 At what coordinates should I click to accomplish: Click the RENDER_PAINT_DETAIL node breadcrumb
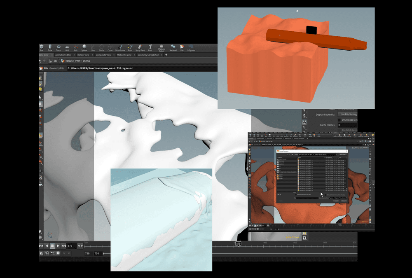tap(78, 61)
